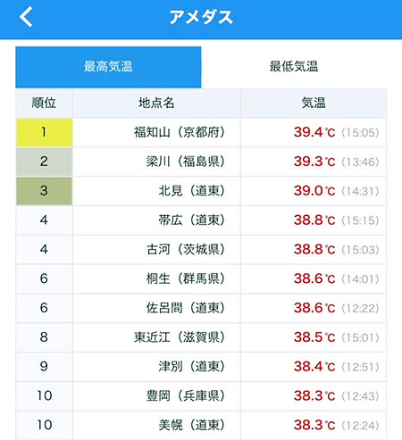Click the olive rank 3 badge
The height and width of the screenshot is (440, 402).
point(44,191)
